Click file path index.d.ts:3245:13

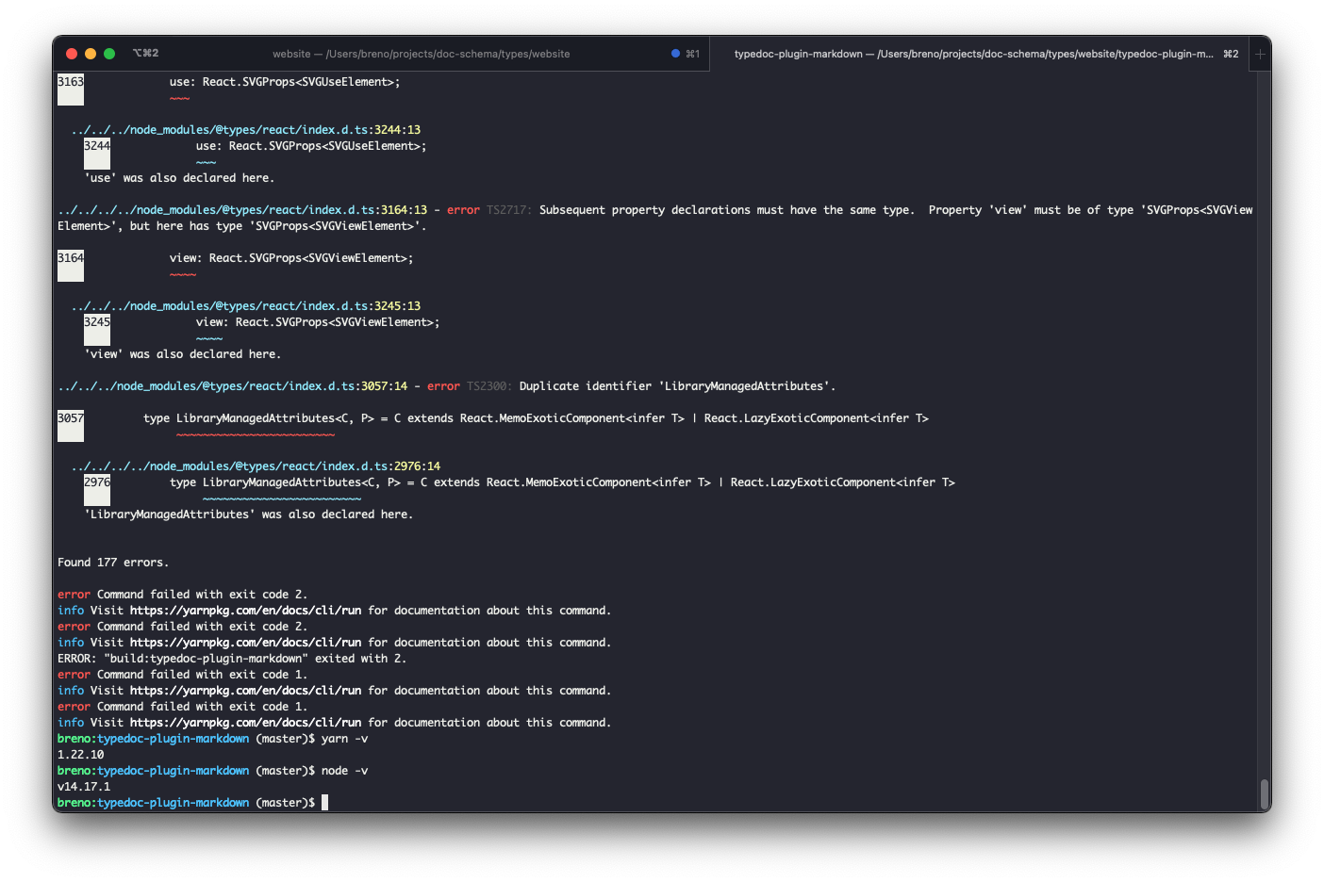[x=245, y=306]
